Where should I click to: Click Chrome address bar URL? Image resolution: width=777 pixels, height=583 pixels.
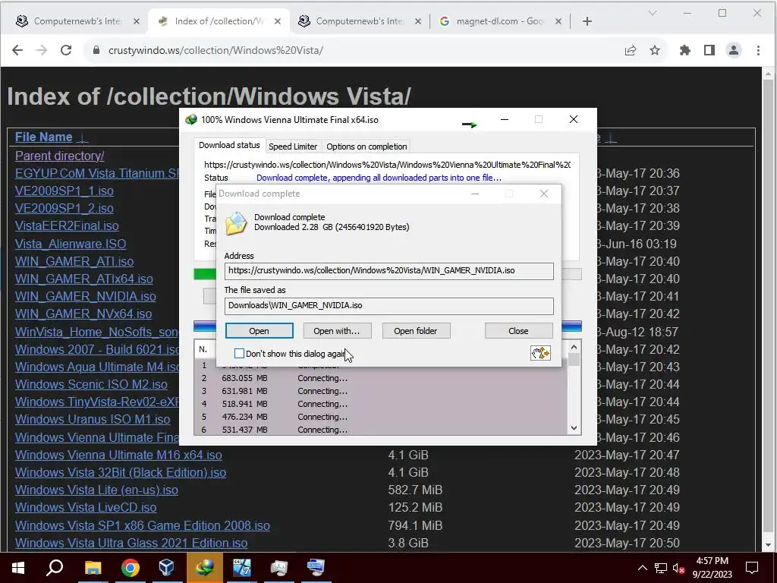click(x=216, y=50)
